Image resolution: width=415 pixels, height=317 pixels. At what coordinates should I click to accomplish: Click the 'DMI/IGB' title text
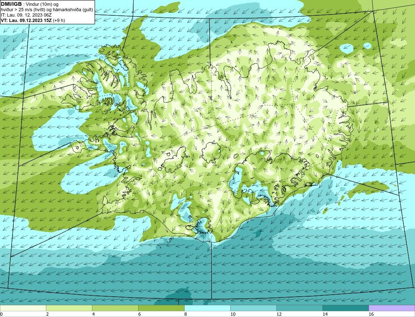(x=11, y=4)
